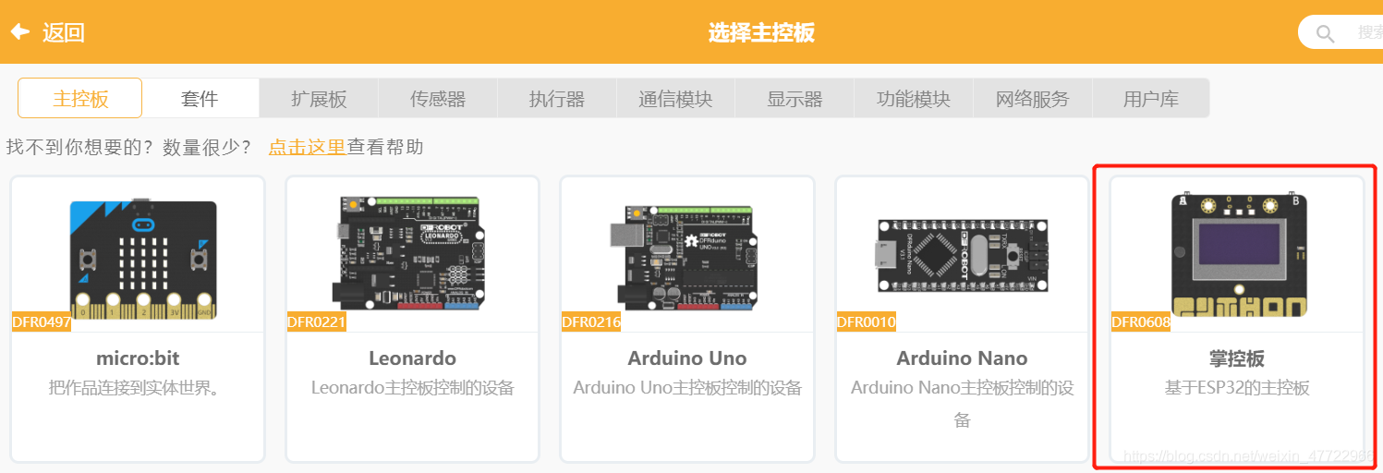The width and height of the screenshot is (1383, 473).
Task: Open the 功能模块 tab
Action: 914,98
